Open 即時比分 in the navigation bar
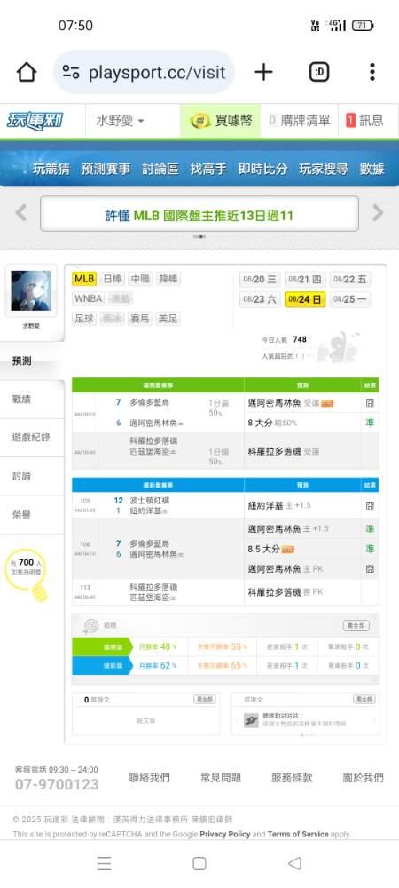This screenshot has height=888, width=399. [x=262, y=169]
